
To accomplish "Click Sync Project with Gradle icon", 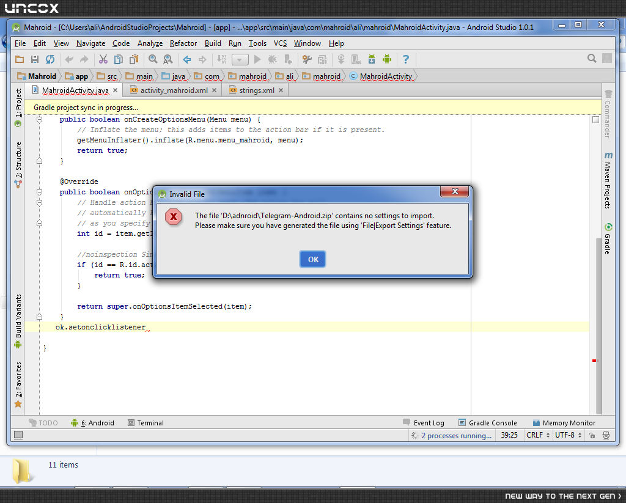I will (341, 59).
